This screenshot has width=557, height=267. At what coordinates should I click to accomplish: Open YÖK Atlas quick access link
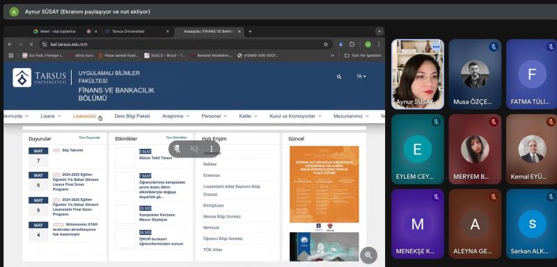(212, 250)
